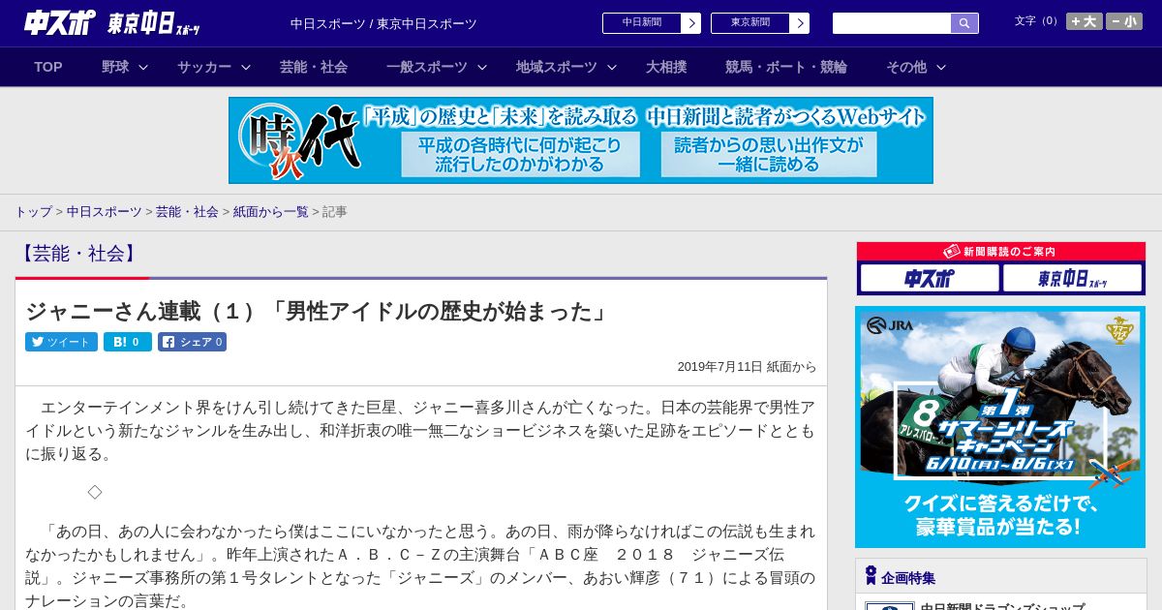This screenshot has height=610, width=1162.
Task: Click the 企画特集 section heading
Action: 908,578
